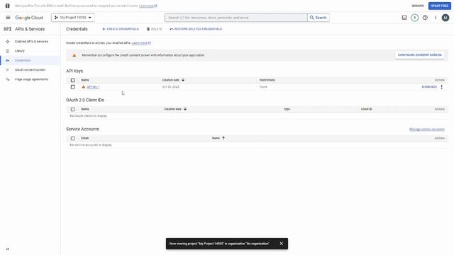Click Show Key for API key 1
Screen dimensions: 454x255
click(429, 86)
